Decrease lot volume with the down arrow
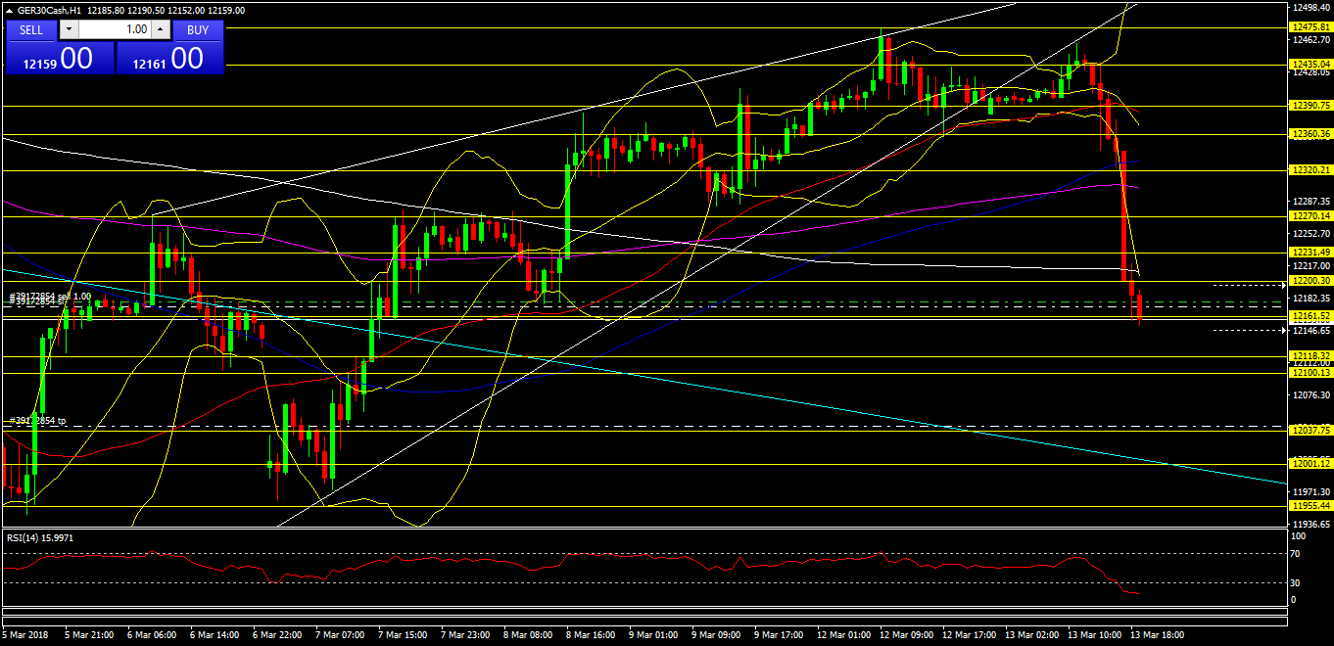 pos(68,29)
